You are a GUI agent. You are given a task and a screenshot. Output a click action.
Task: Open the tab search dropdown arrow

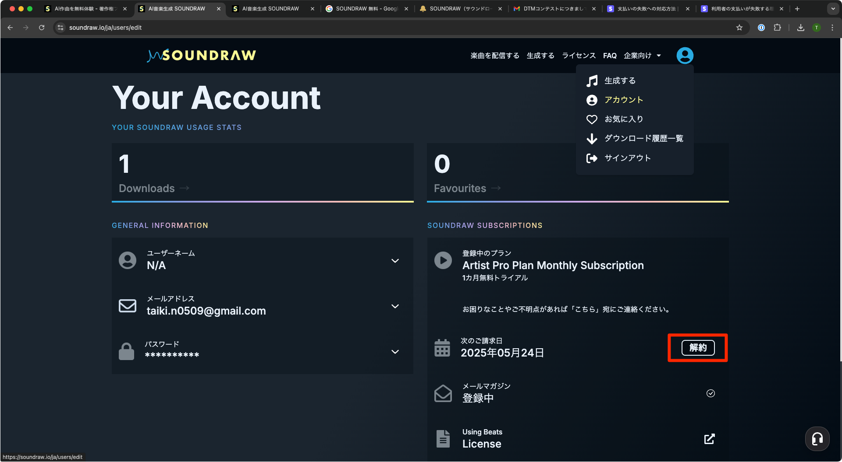(x=833, y=9)
